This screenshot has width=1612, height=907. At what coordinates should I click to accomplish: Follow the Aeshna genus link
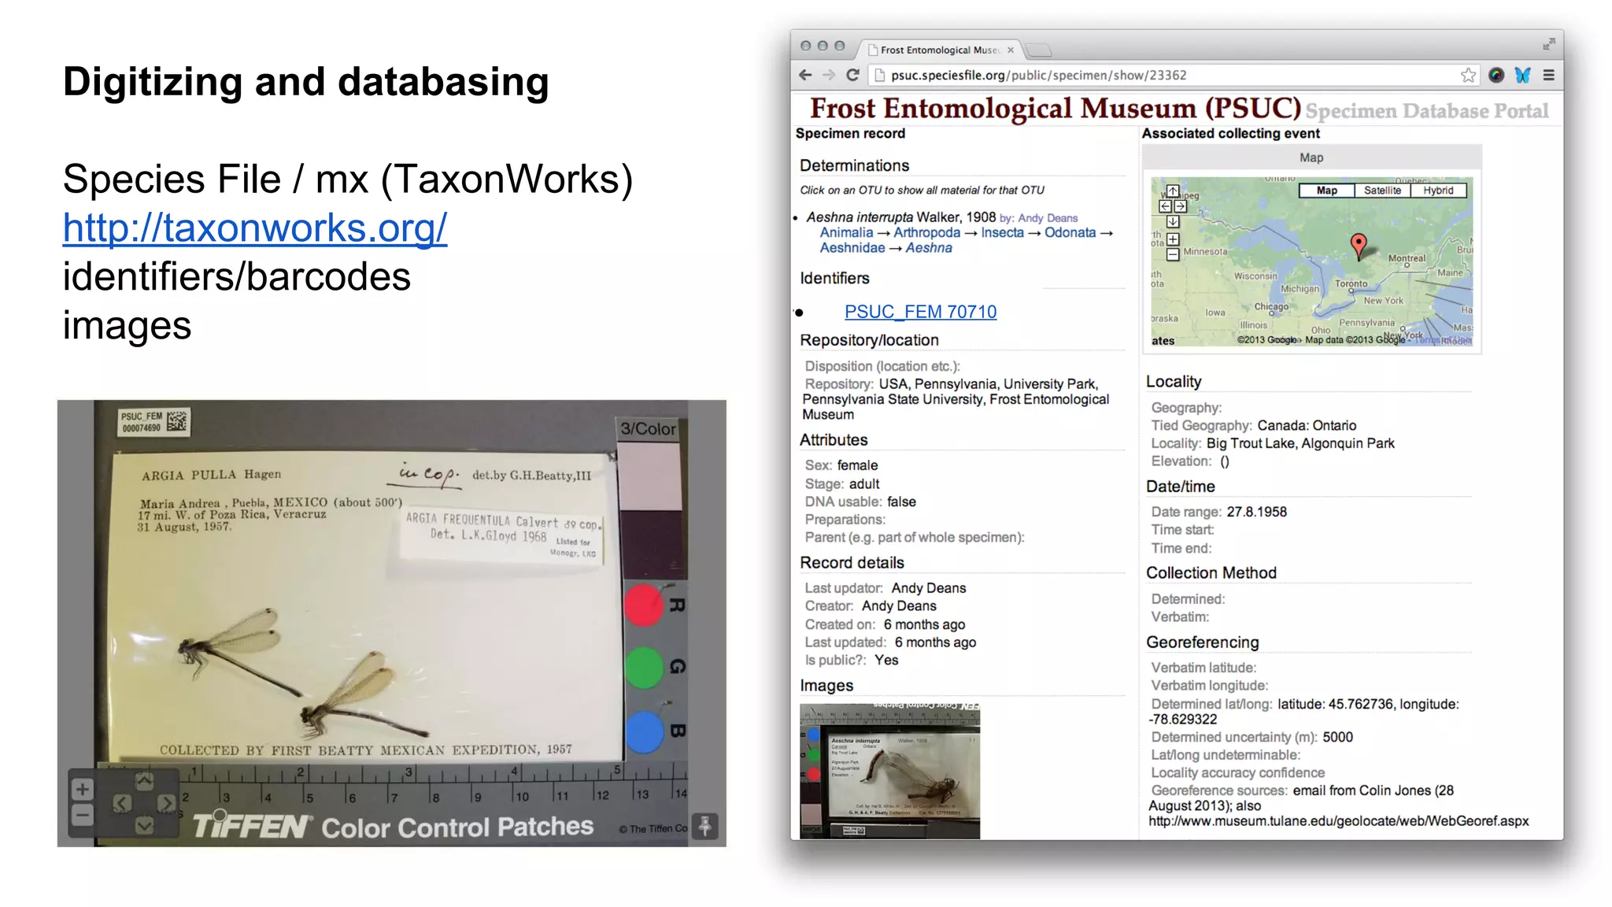click(929, 248)
